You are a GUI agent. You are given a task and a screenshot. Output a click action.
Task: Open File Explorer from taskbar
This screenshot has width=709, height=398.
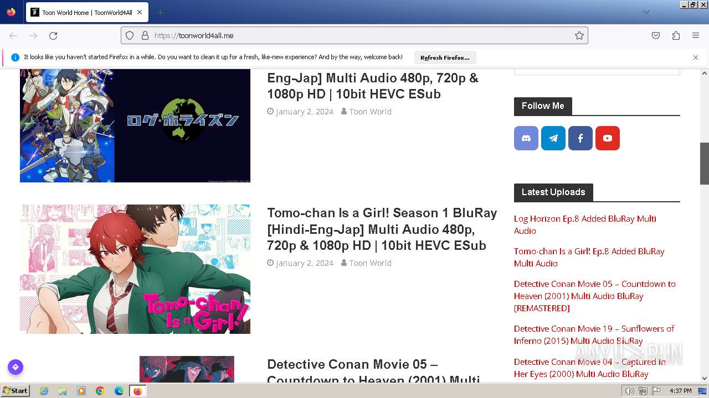63,391
